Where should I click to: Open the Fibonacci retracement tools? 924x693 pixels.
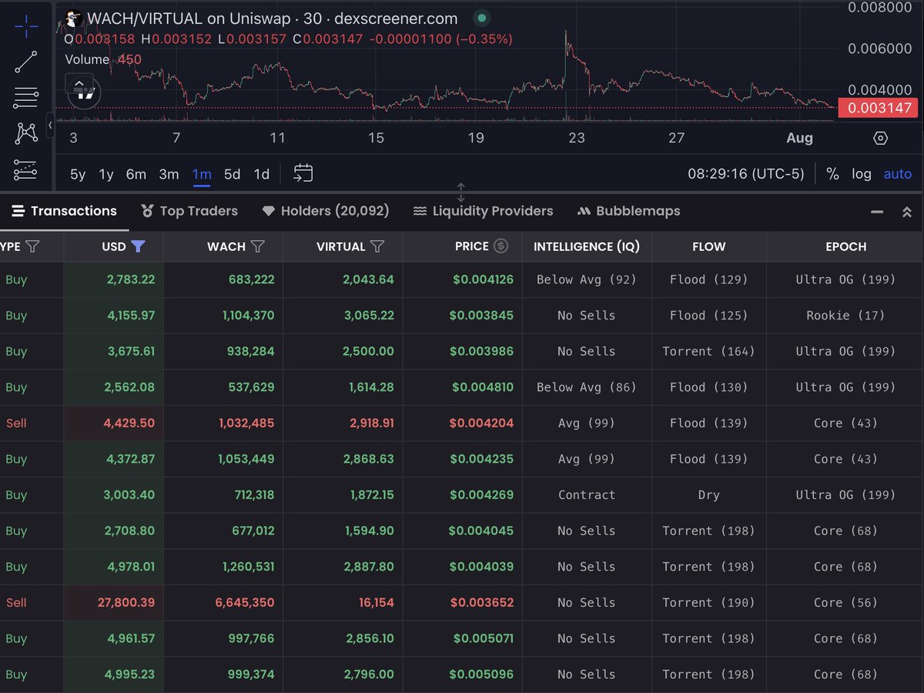pyautogui.click(x=26, y=98)
